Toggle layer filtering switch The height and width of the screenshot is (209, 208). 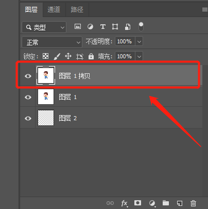coord(141,27)
